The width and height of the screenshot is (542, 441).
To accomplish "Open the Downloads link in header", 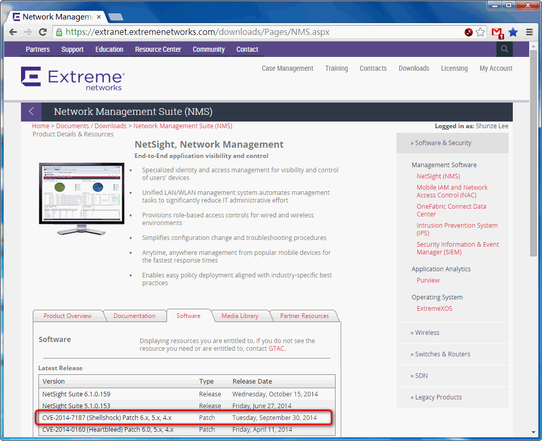I will coord(414,69).
